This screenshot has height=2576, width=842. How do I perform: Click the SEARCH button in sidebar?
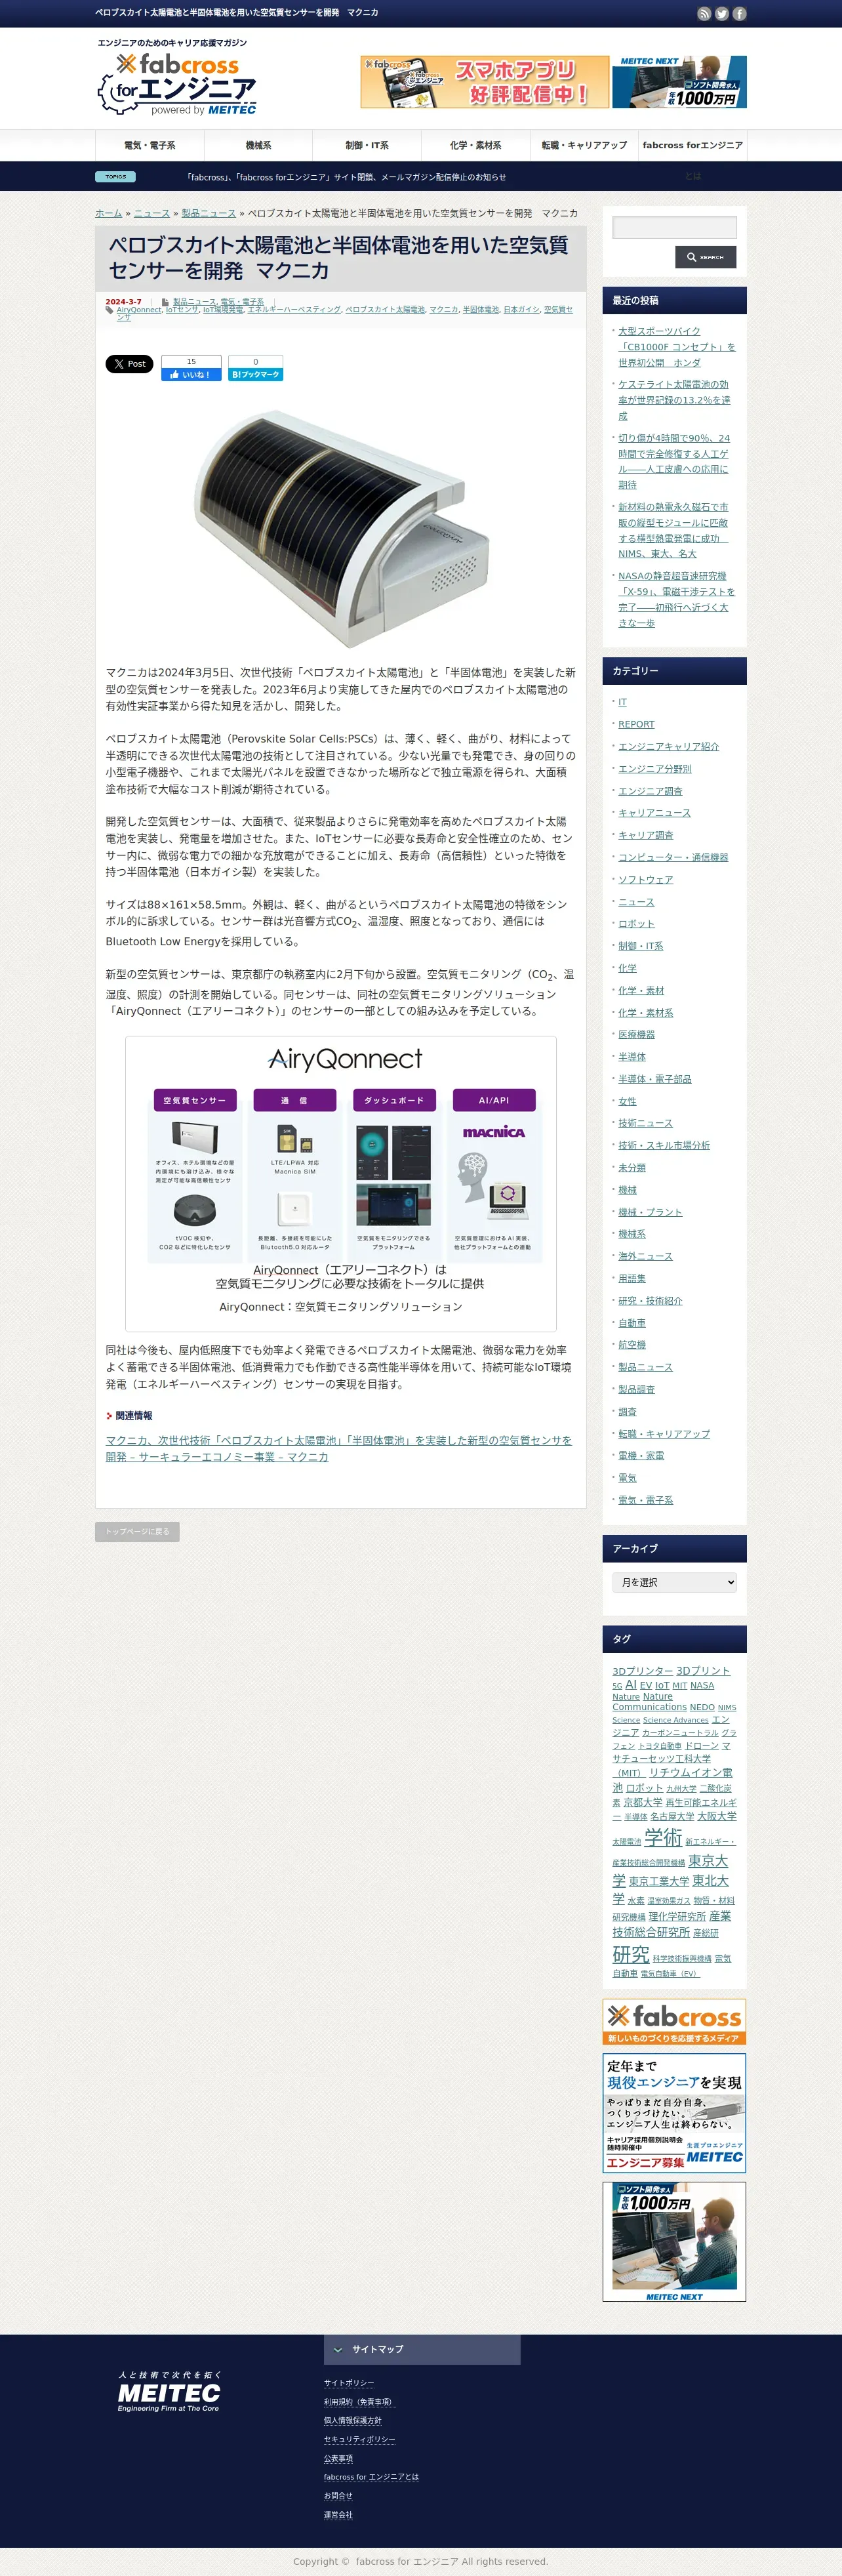[x=706, y=257]
